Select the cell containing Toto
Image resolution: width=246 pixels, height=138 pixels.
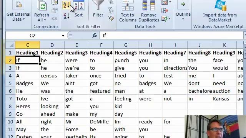click(28, 99)
